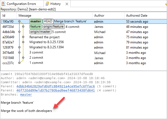Click the green feature branch label
Viewport: 167px width, 119px height.
(x=35, y=26)
